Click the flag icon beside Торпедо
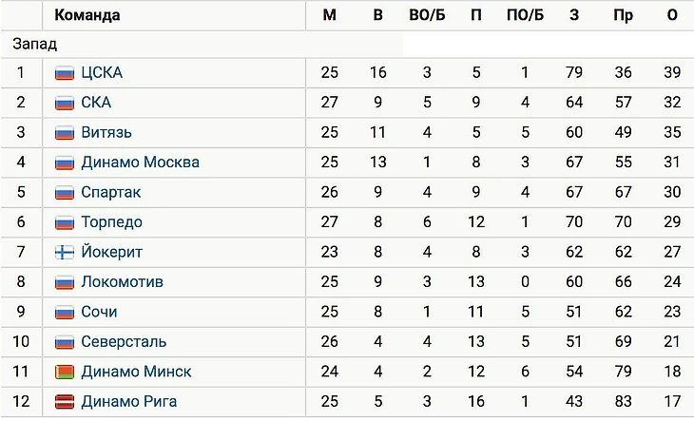 [x=65, y=222]
